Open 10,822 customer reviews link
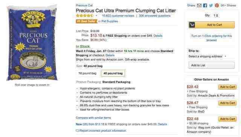241x137 pixels. [118, 16]
